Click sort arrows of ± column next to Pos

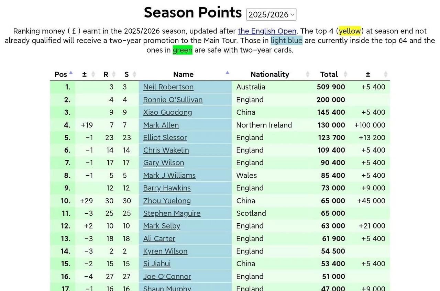93,74
